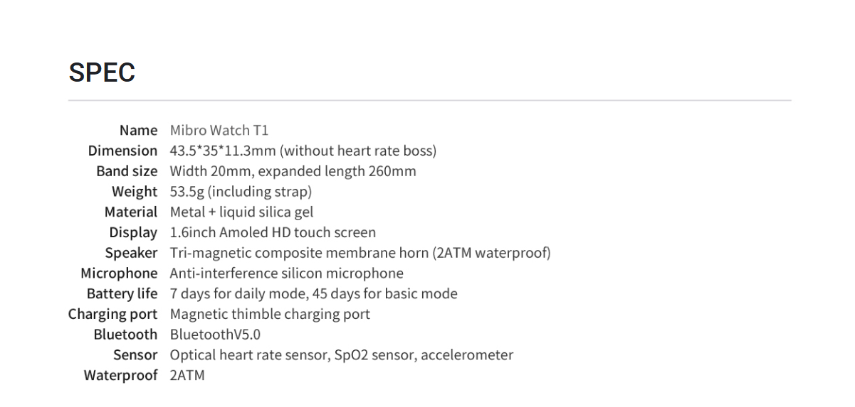The image size is (855, 407).
Task: Select the Band size label
Action: point(127,171)
